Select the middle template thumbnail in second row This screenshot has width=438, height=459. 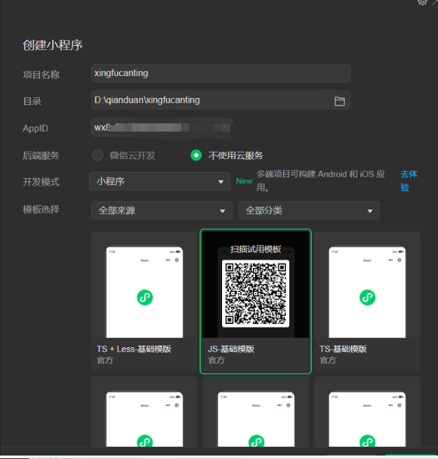click(x=256, y=412)
